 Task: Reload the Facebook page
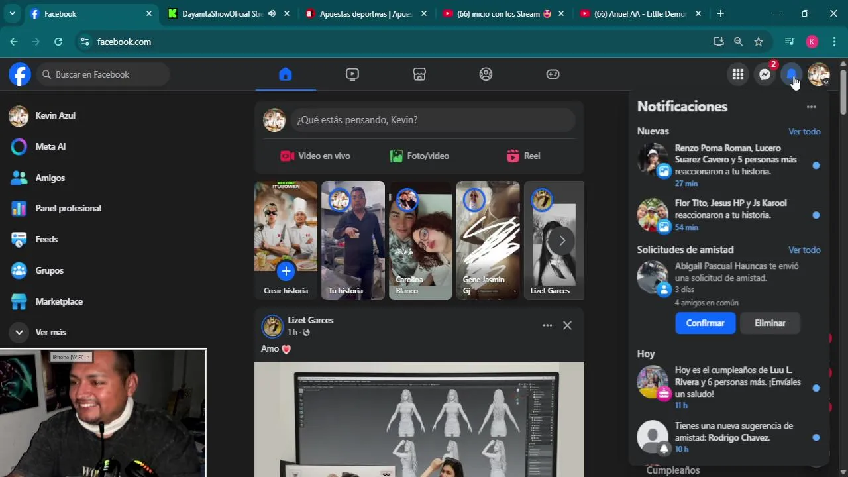(58, 42)
